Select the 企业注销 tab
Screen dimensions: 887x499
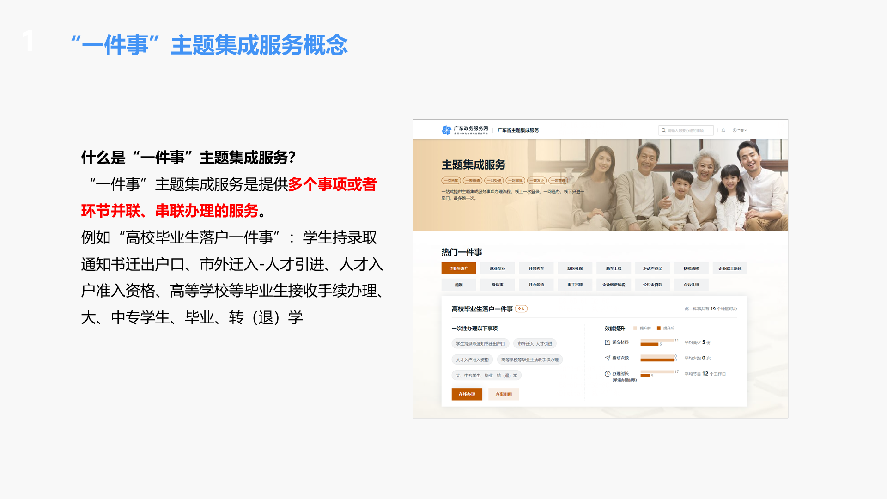point(691,285)
